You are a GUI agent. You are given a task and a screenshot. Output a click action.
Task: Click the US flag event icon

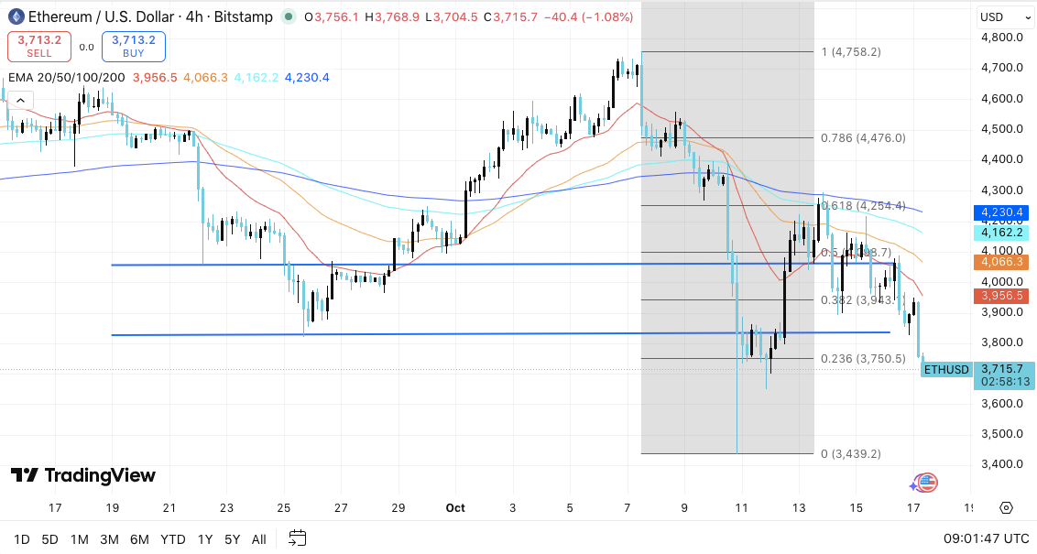coord(927,483)
